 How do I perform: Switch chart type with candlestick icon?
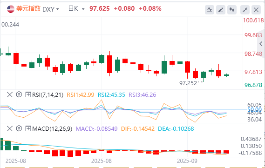coord(232,10)
